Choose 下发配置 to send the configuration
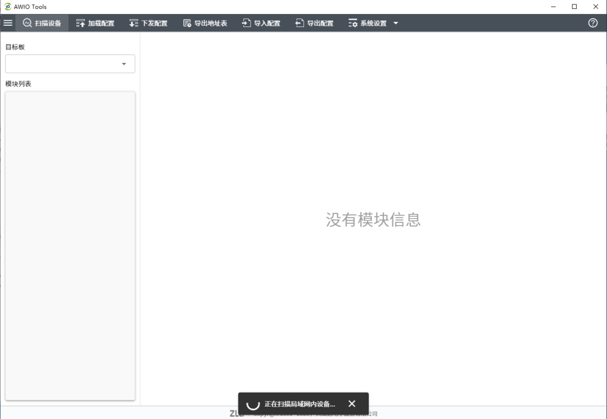 [x=148, y=23]
